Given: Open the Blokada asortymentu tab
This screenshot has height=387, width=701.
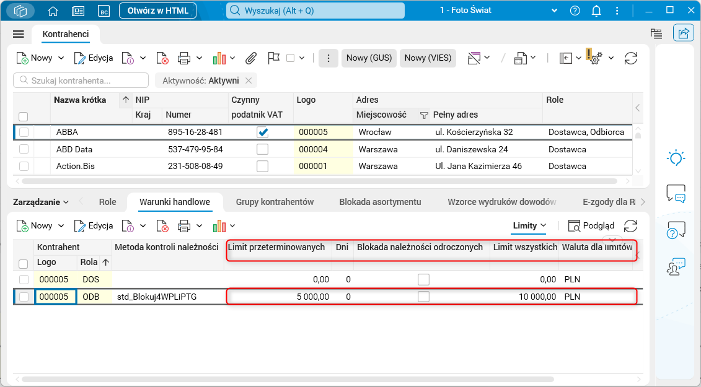Looking at the screenshot, I should pyautogui.click(x=380, y=202).
